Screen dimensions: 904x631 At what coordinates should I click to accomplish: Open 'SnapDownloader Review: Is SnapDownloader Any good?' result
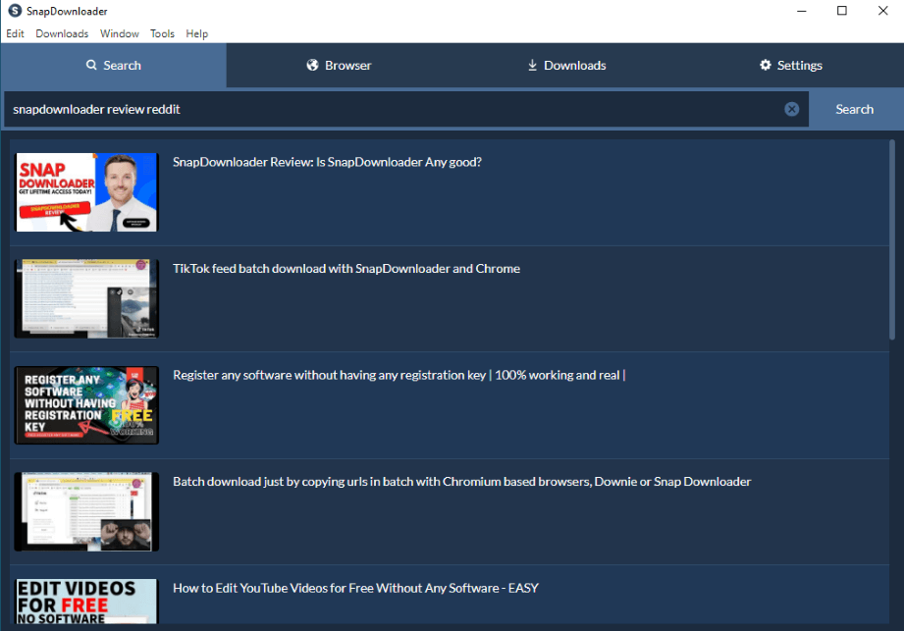point(327,162)
